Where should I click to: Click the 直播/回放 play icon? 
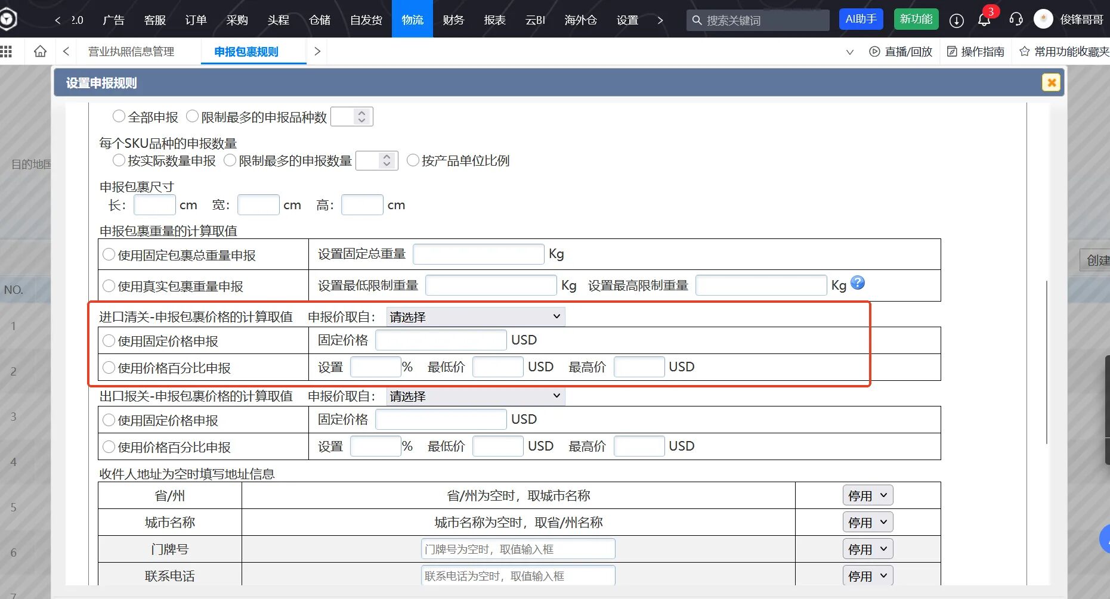coord(874,52)
